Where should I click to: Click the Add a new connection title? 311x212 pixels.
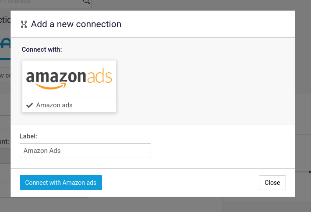pyautogui.click(x=76, y=24)
